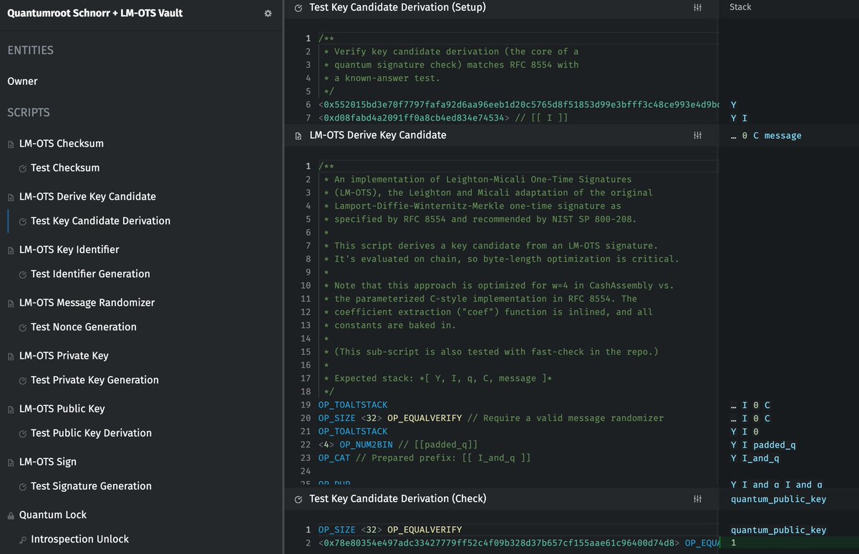Image resolution: width=859 pixels, height=554 pixels.
Task: Click Test Key Candidate Derivation (Setup) pane title
Action: (397, 7)
